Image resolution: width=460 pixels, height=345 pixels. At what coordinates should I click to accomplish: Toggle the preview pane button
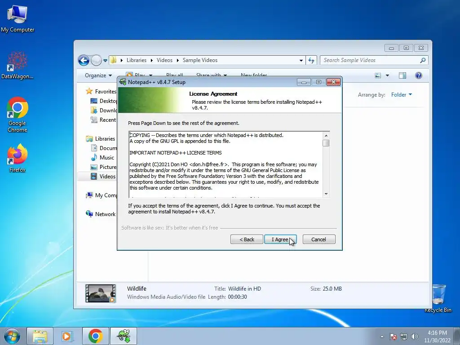[402, 75]
